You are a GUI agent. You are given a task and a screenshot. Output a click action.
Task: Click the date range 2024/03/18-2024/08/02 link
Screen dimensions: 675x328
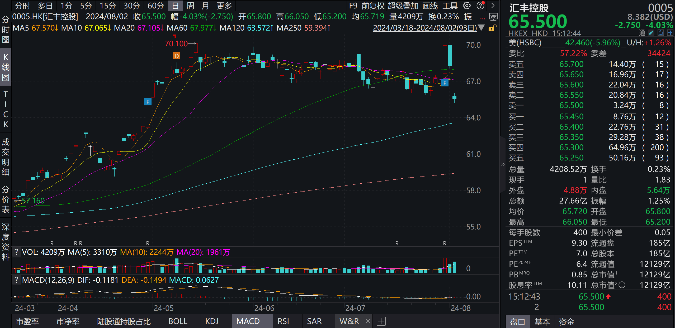click(425, 28)
